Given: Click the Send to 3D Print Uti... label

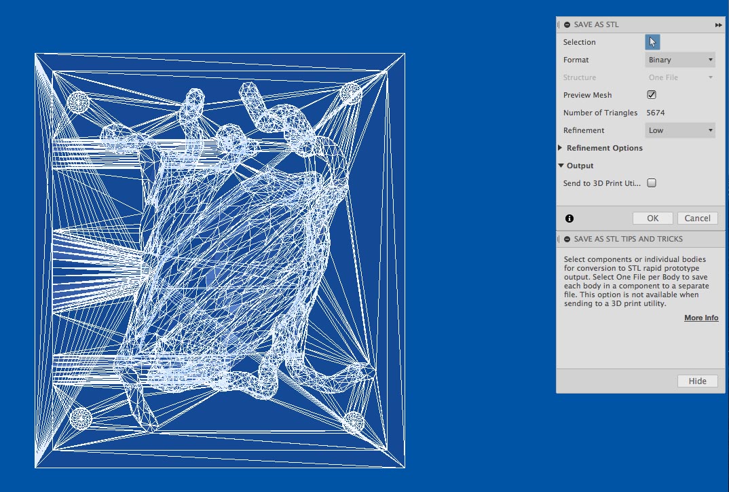Looking at the screenshot, I should click(601, 183).
